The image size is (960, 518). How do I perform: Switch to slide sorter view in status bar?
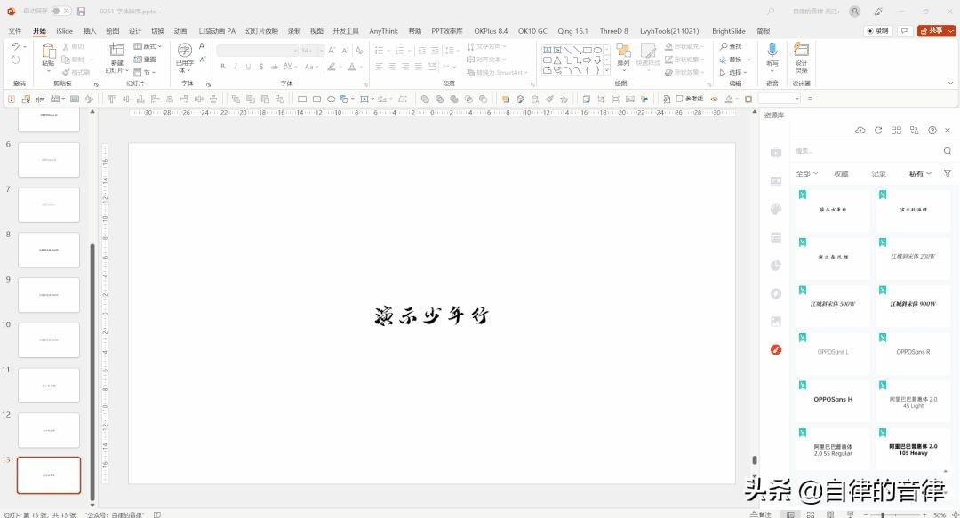point(811,514)
